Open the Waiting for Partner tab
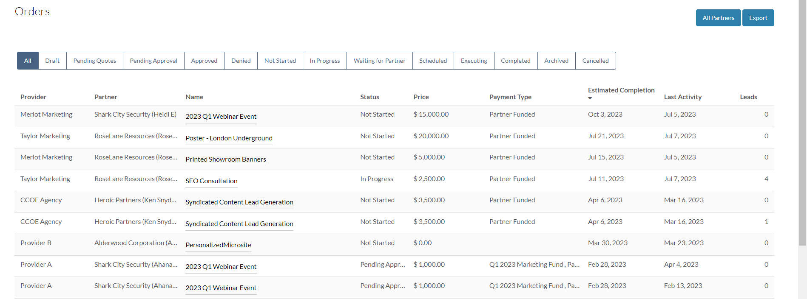Screen dimensions: 807x299 tap(380, 61)
